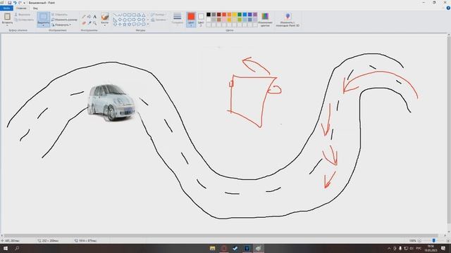Image resolution: width=451 pixels, height=253 pixels.
Task: Click the Copy button in clipboard group
Action: pos(24,20)
